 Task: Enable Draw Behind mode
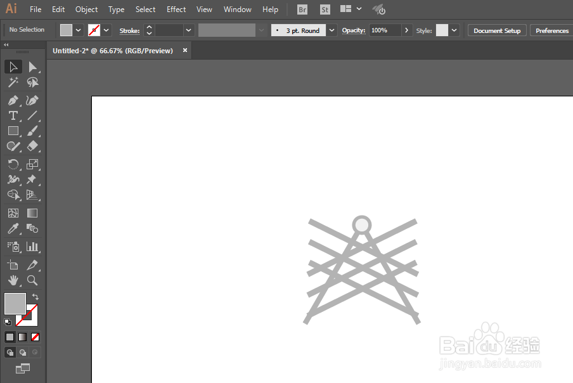pos(23,353)
